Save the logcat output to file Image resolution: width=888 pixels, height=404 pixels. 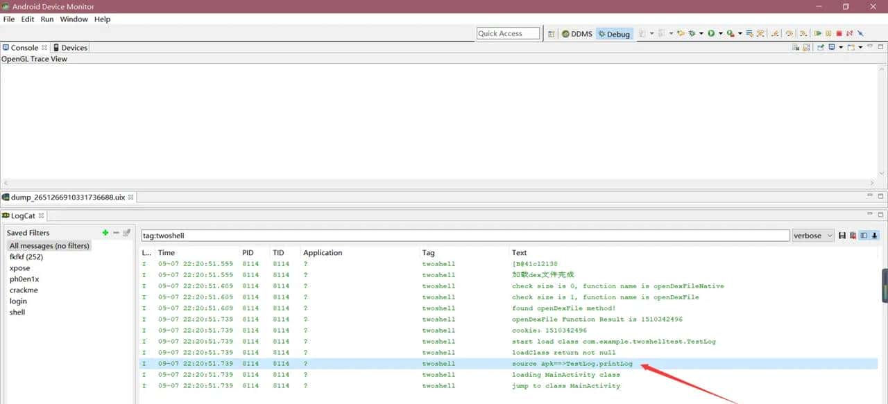tap(842, 236)
